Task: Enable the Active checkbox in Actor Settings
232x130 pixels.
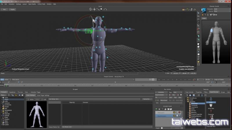Action: click(x=28, y=99)
